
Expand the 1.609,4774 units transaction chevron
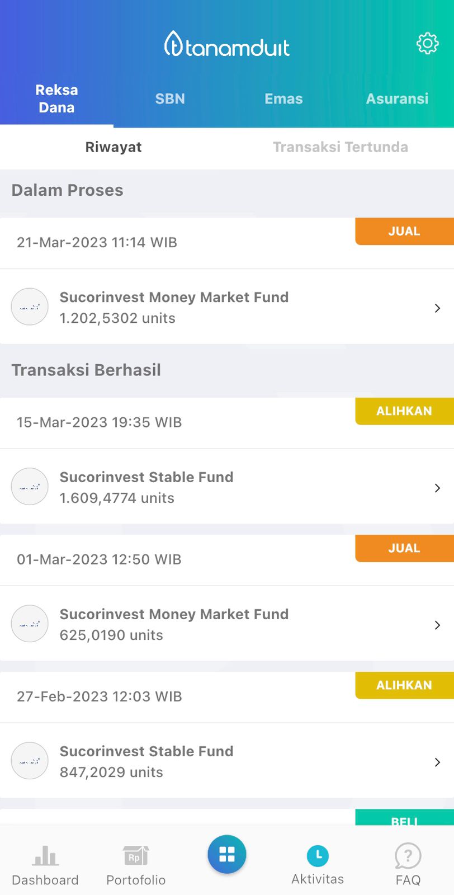437,488
